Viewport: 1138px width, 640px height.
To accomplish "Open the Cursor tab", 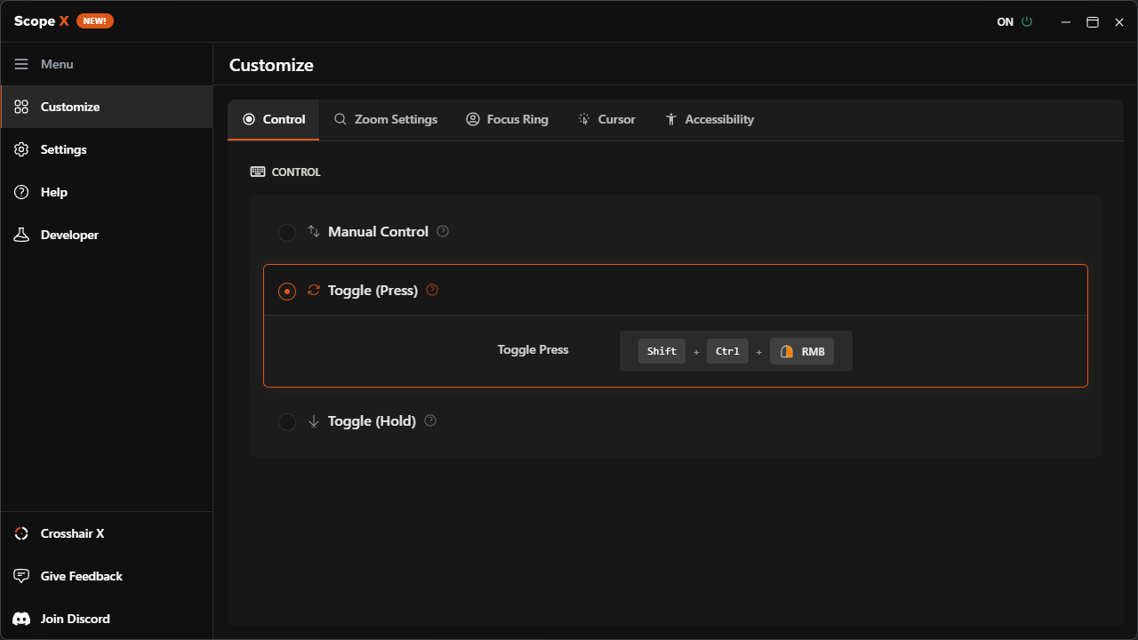I will [607, 118].
